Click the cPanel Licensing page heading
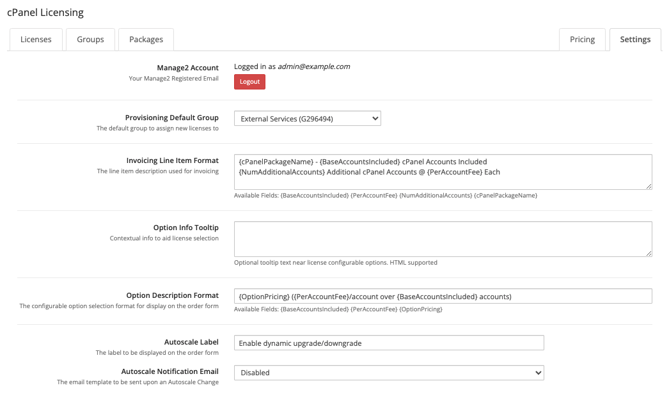This screenshot has width=669, height=397. tap(45, 12)
